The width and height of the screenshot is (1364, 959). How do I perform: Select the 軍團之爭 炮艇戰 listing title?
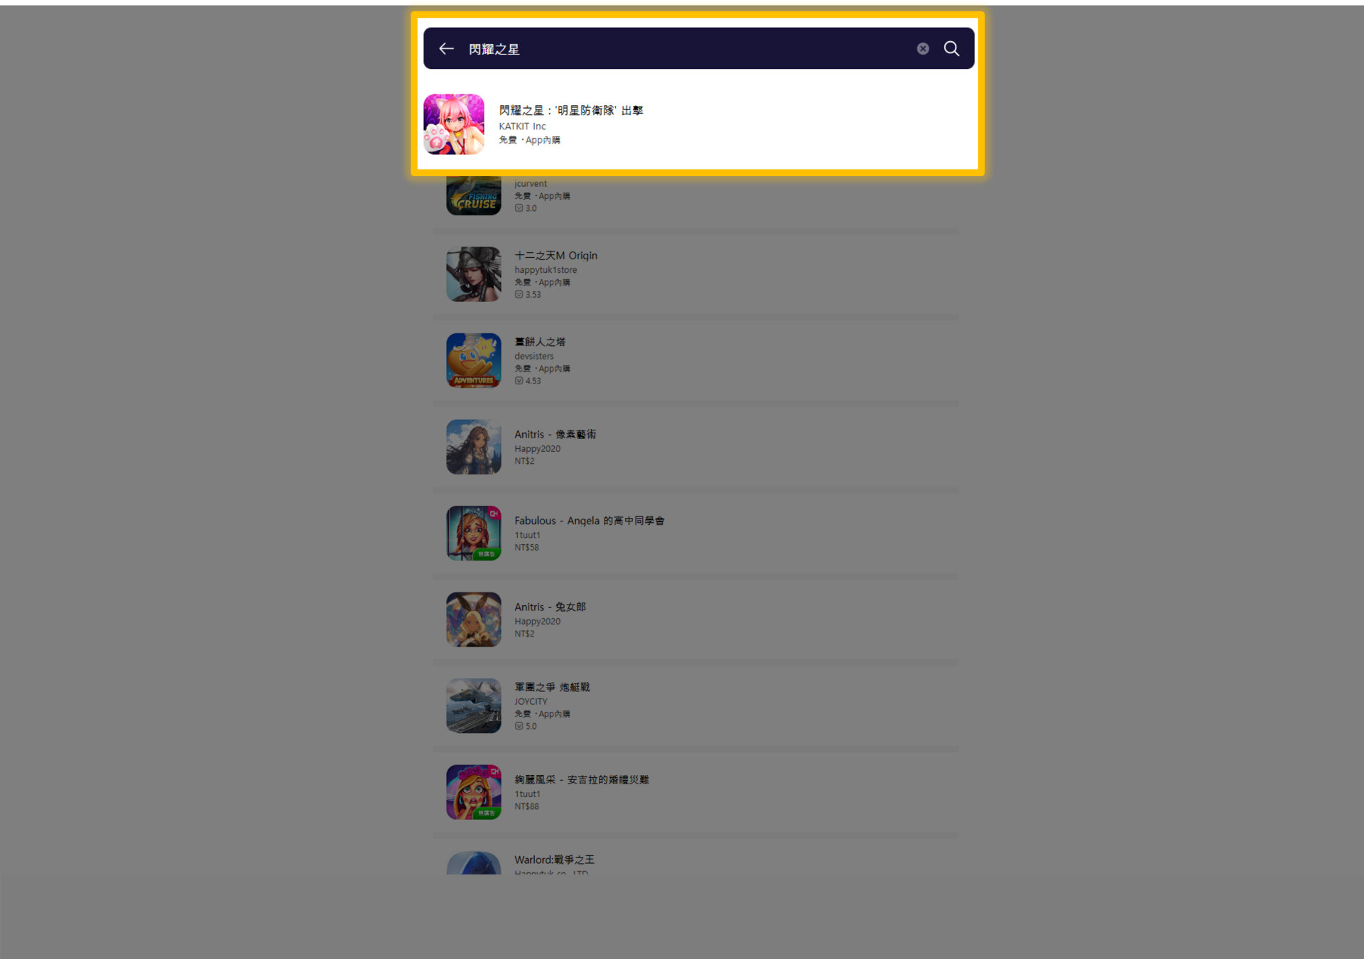pyautogui.click(x=552, y=687)
